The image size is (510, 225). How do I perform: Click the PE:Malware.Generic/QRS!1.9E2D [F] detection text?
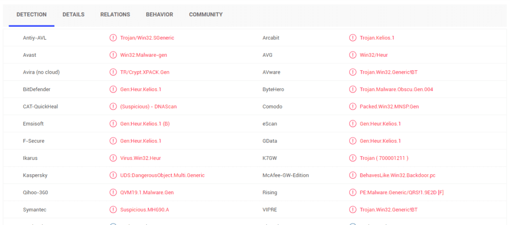tap(402, 193)
